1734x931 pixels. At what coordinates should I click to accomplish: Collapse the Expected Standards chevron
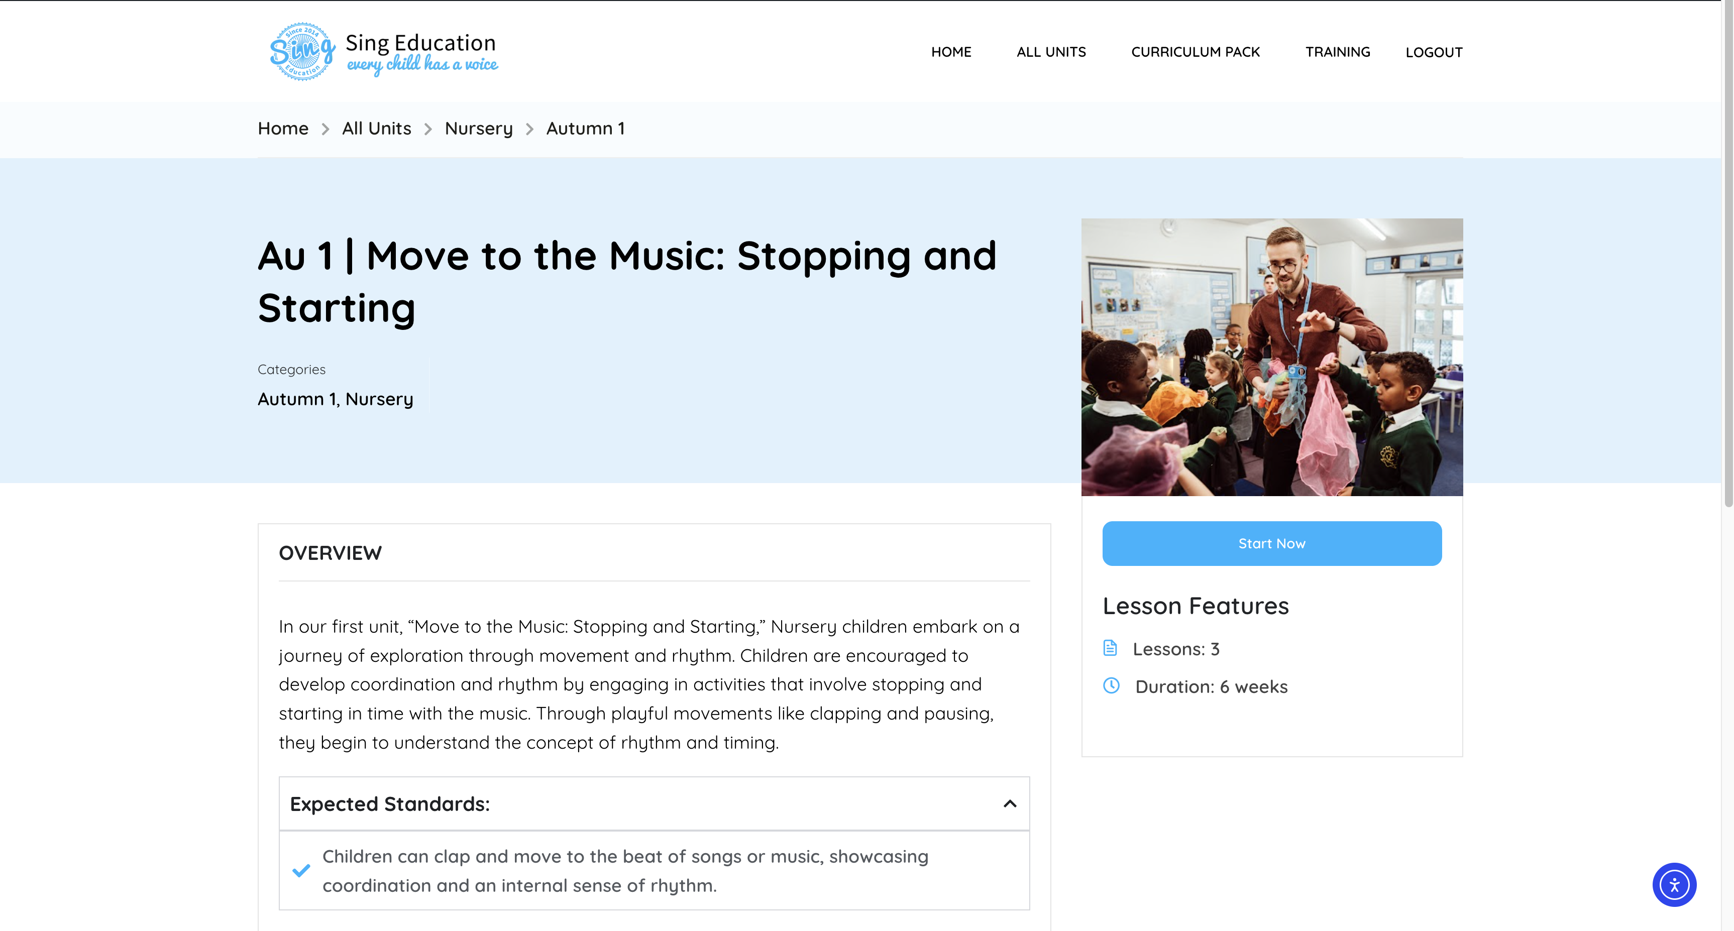[x=1010, y=804]
